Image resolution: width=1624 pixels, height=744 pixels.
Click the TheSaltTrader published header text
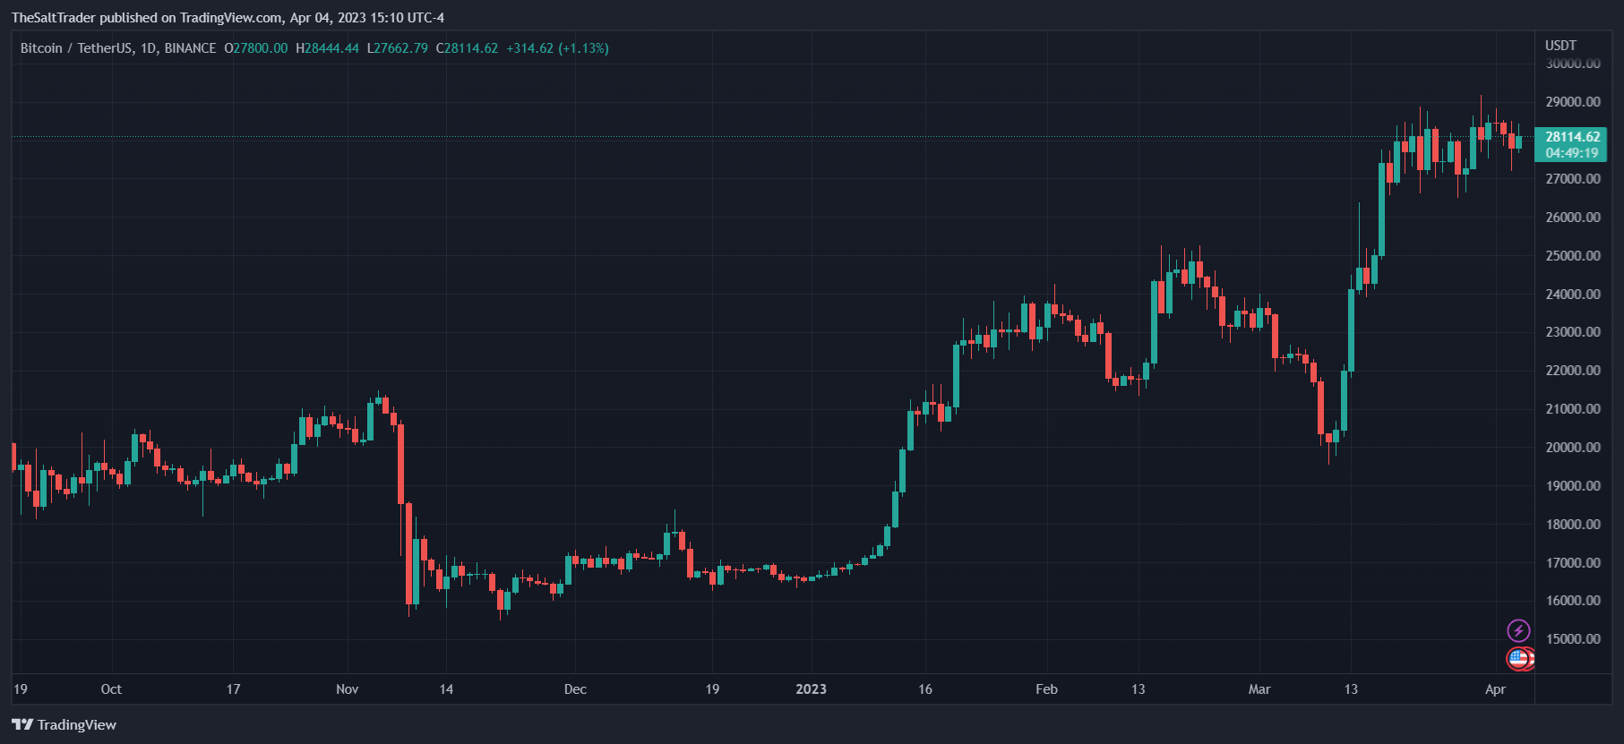pos(228,18)
